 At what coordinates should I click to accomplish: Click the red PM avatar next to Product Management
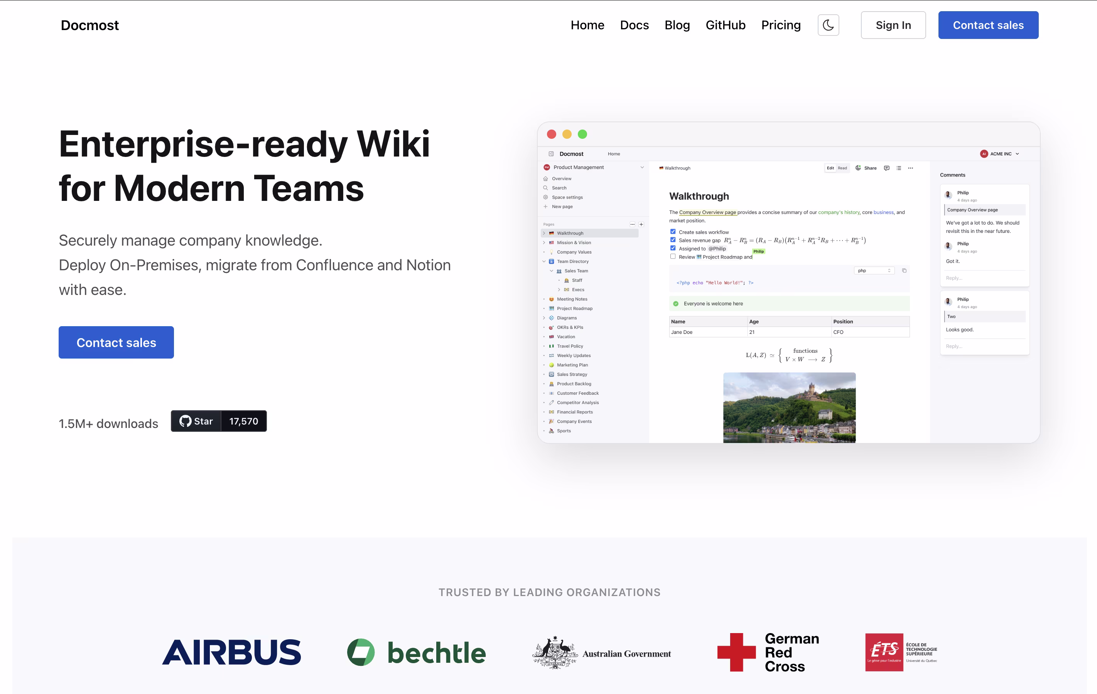pyautogui.click(x=547, y=167)
